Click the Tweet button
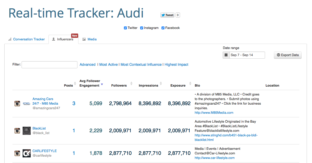Image resolution: width=312 pixels, height=163 pixels. point(167,15)
